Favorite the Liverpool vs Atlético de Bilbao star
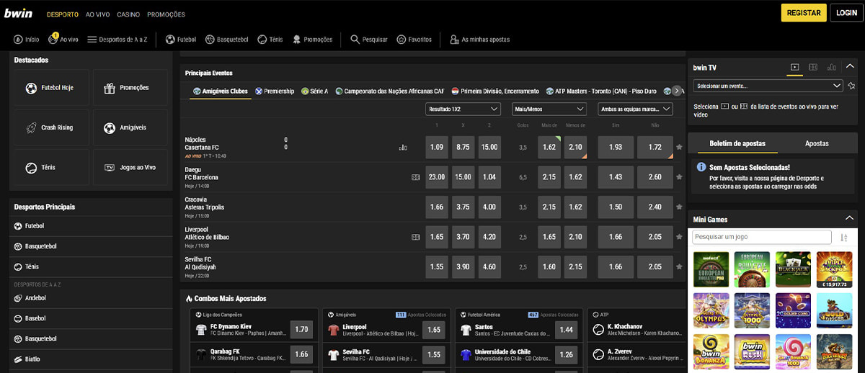The width and height of the screenshot is (865, 373). point(679,237)
